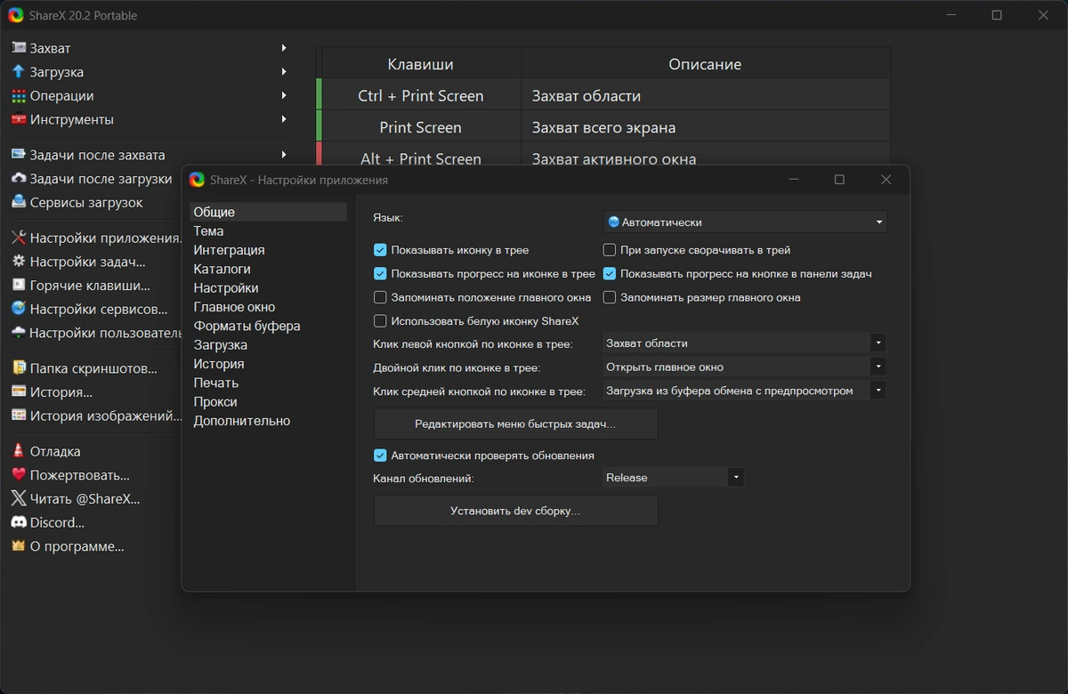The height and width of the screenshot is (694, 1068).
Task: Enable При запуске сворачивать в трей
Action: click(x=610, y=250)
